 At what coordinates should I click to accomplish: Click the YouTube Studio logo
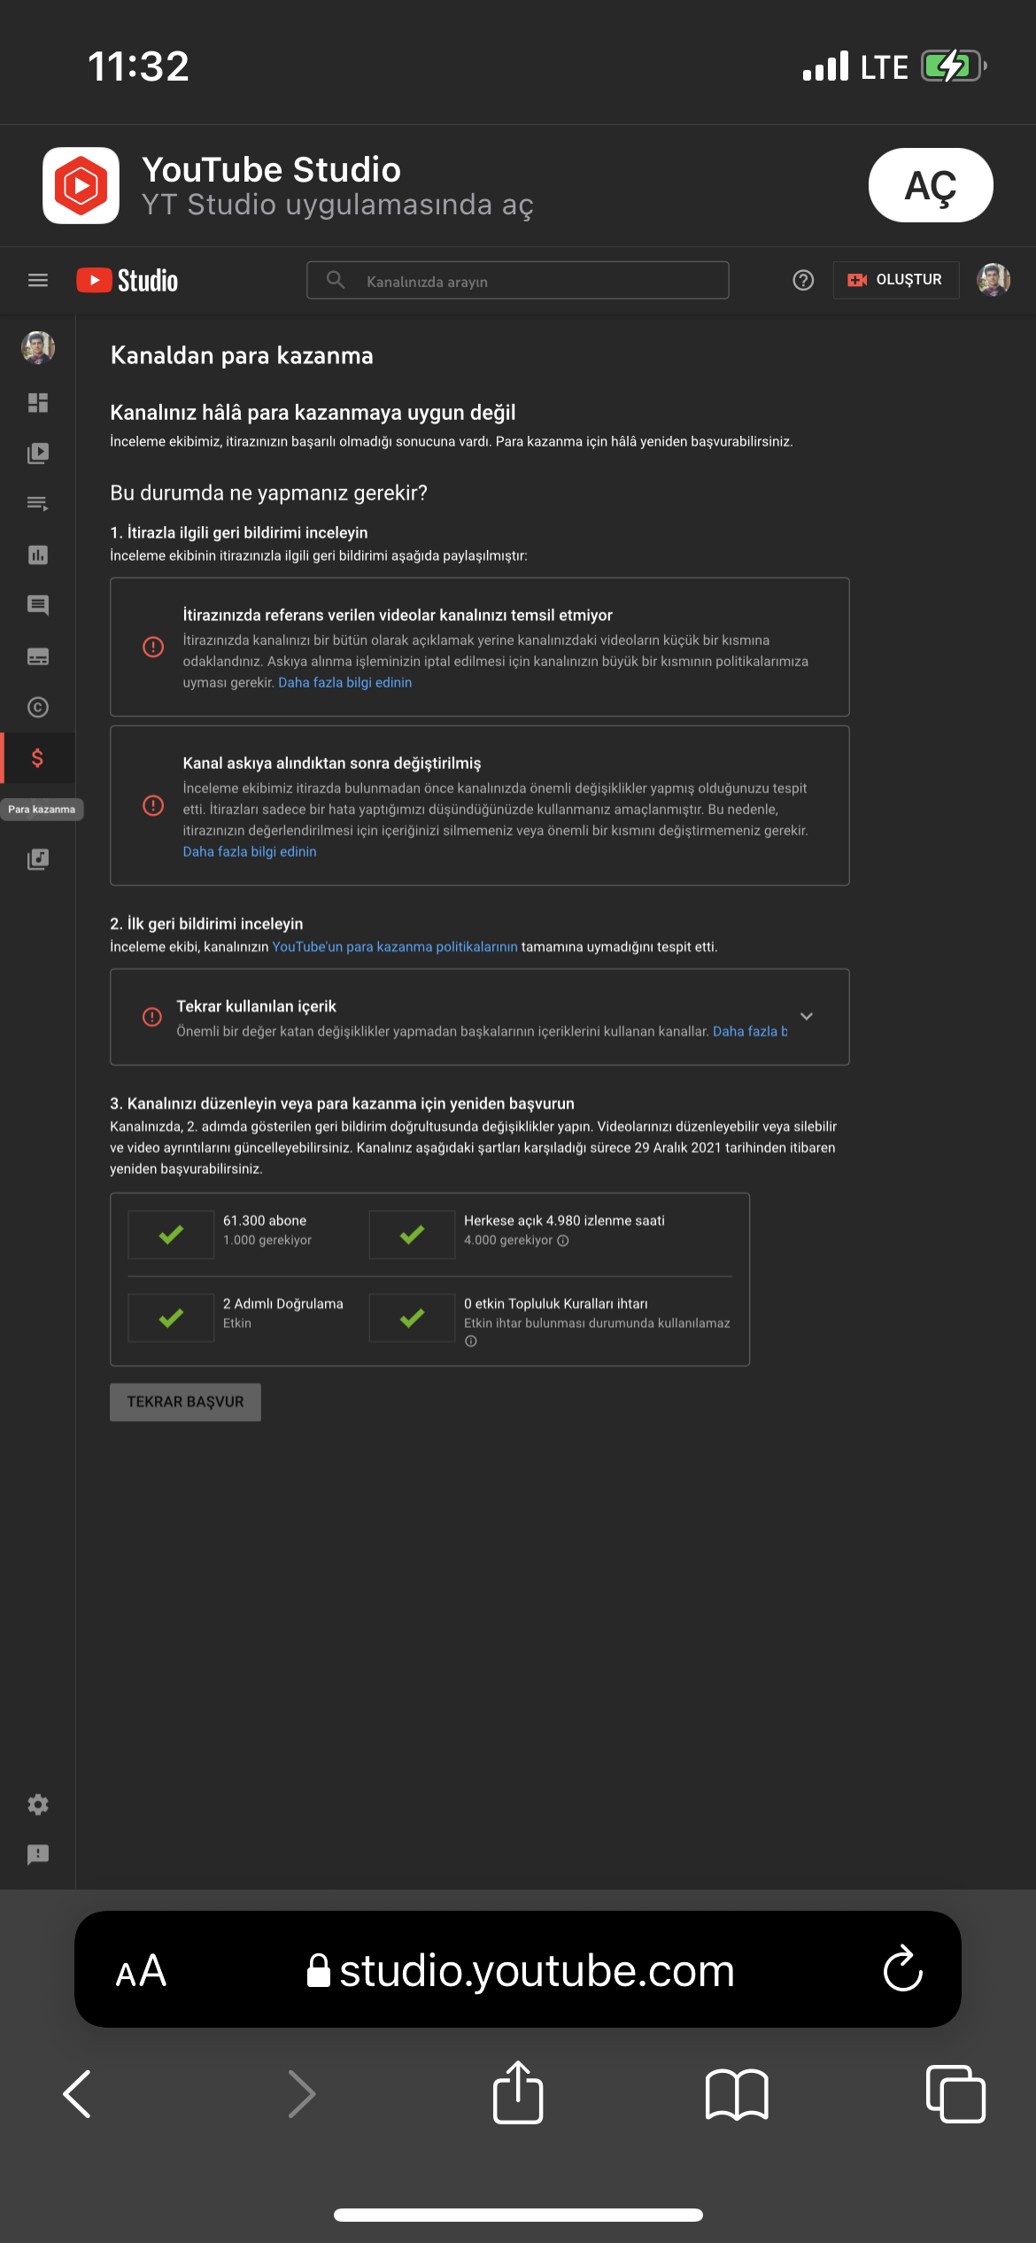pyautogui.click(x=127, y=280)
